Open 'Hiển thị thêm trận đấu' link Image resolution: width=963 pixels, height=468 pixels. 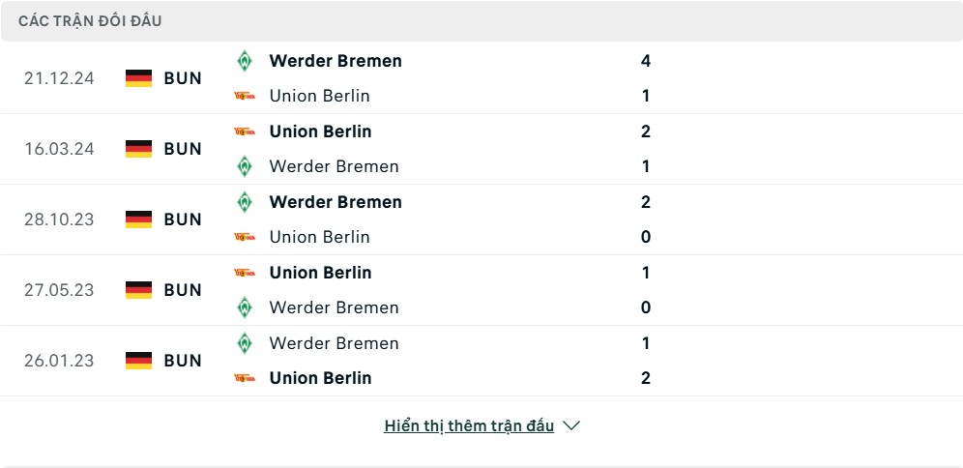point(469,425)
